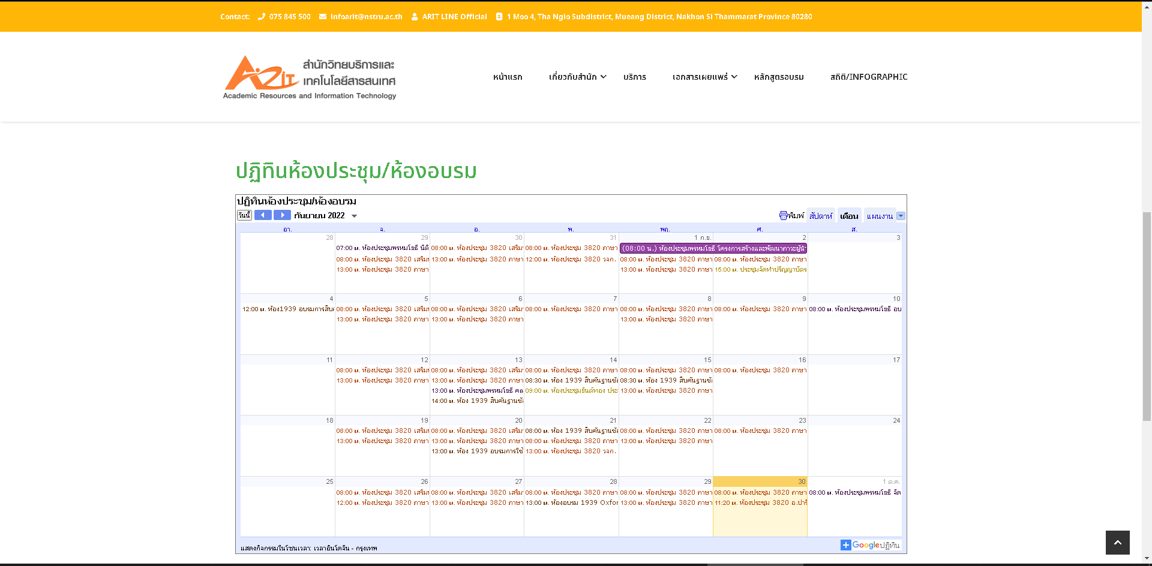
Task: Open the purple (08:00 น.) ห้องประชุมพรหมโยธี event
Action: coord(713,248)
